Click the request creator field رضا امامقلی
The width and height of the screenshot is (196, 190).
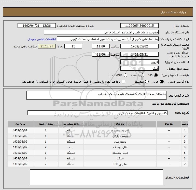pyautogui.click(x=108, y=39)
